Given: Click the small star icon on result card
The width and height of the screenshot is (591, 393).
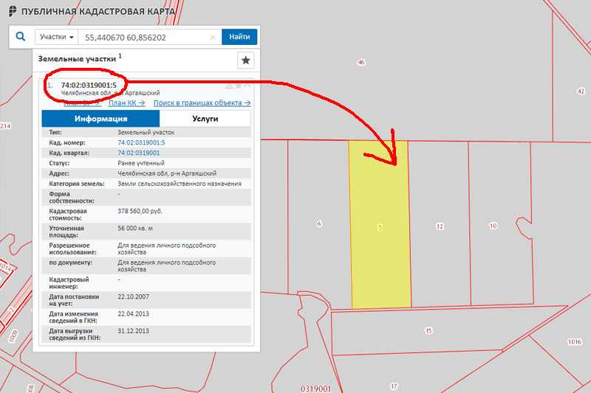Looking at the screenshot, I should (238, 85).
